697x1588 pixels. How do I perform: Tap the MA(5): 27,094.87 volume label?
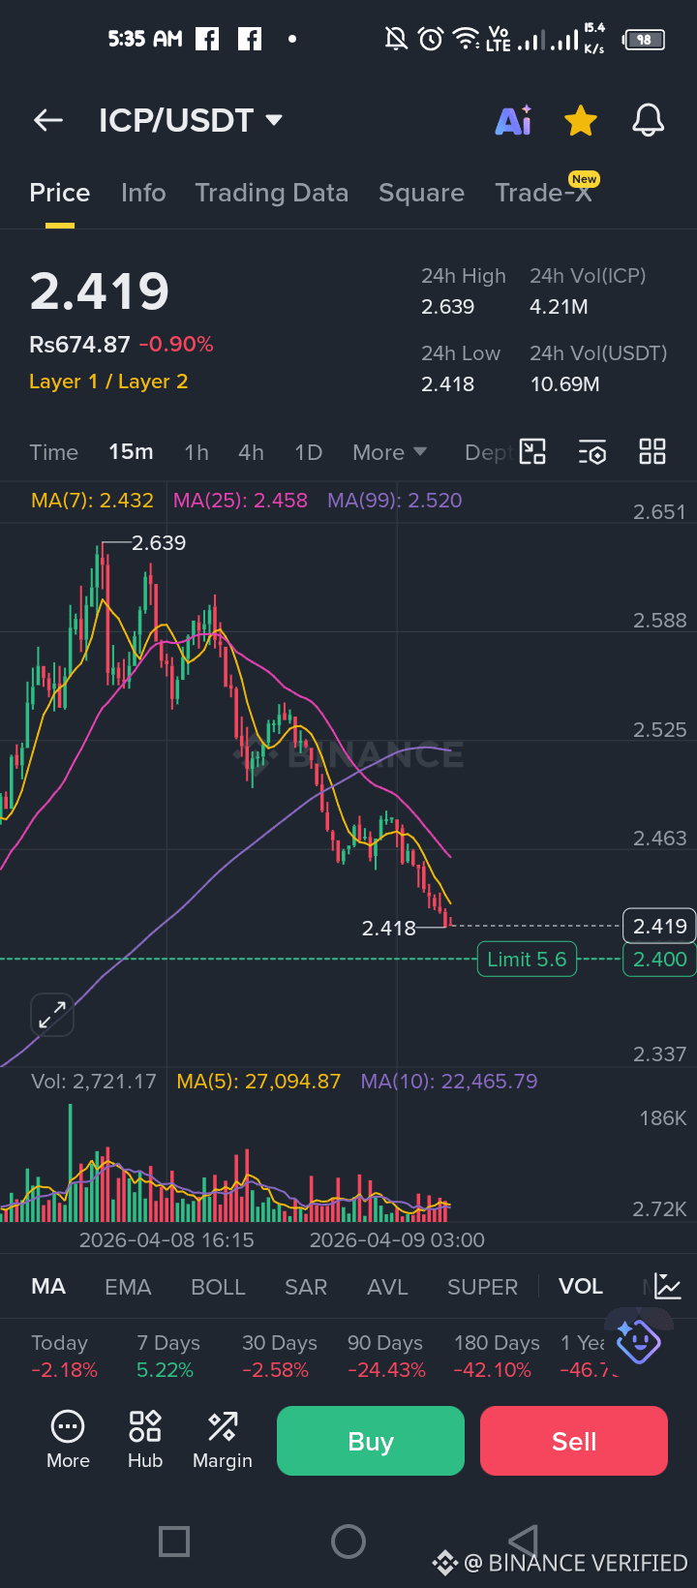(x=258, y=1082)
